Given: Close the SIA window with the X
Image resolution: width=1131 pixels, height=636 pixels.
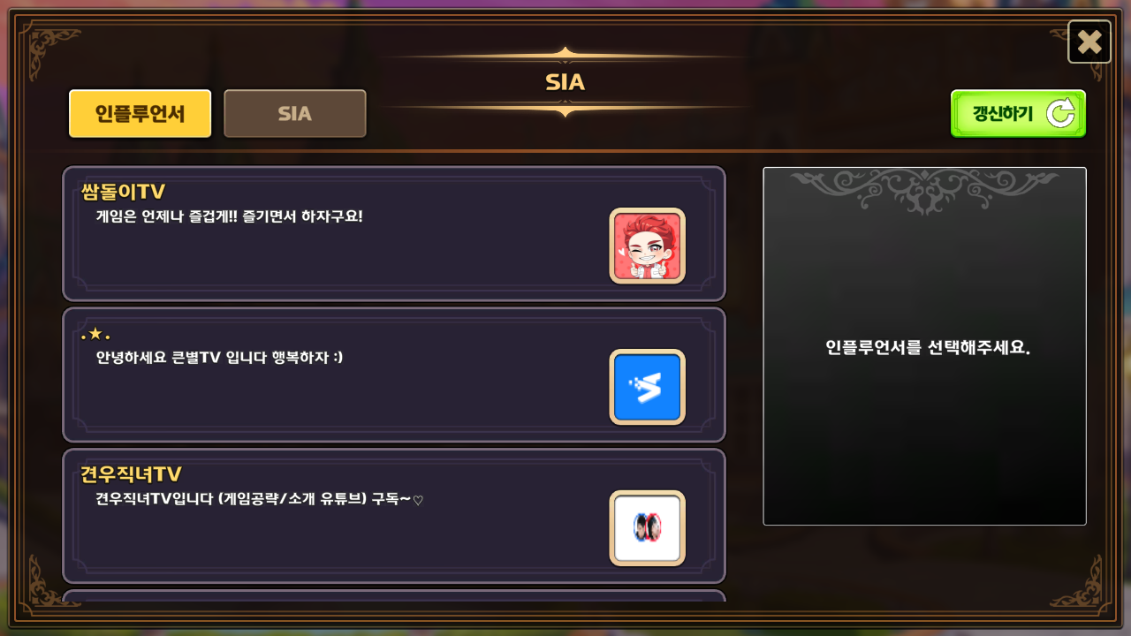Looking at the screenshot, I should [1089, 42].
